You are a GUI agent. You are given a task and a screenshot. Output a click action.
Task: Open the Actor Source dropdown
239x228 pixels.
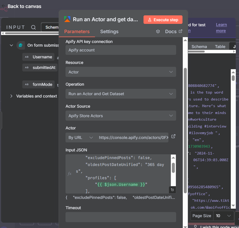121,116
